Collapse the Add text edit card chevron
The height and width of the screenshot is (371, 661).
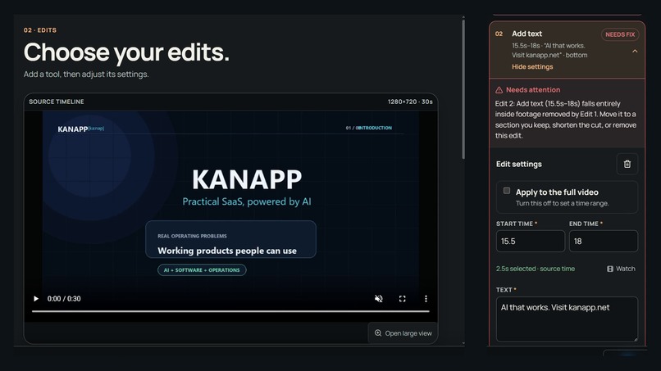click(x=635, y=51)
